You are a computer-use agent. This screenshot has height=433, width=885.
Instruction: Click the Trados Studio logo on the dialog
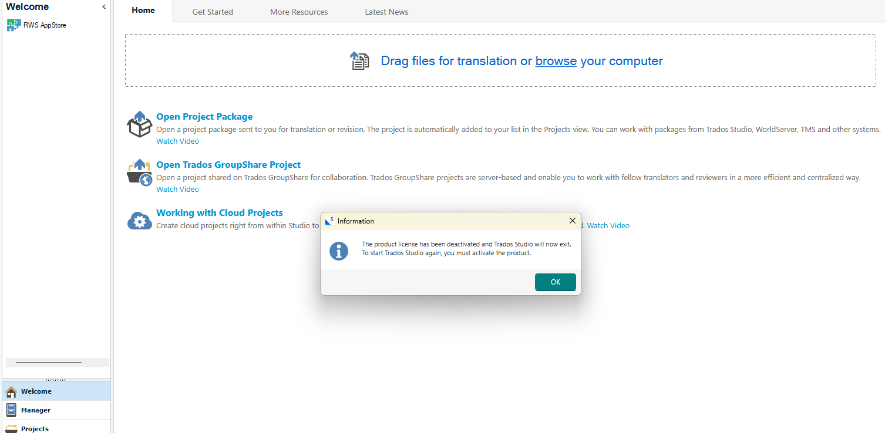tap(329, 221)
